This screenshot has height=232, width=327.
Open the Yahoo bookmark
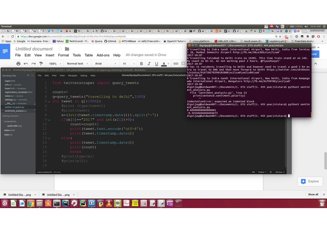[x=58, y=41]
